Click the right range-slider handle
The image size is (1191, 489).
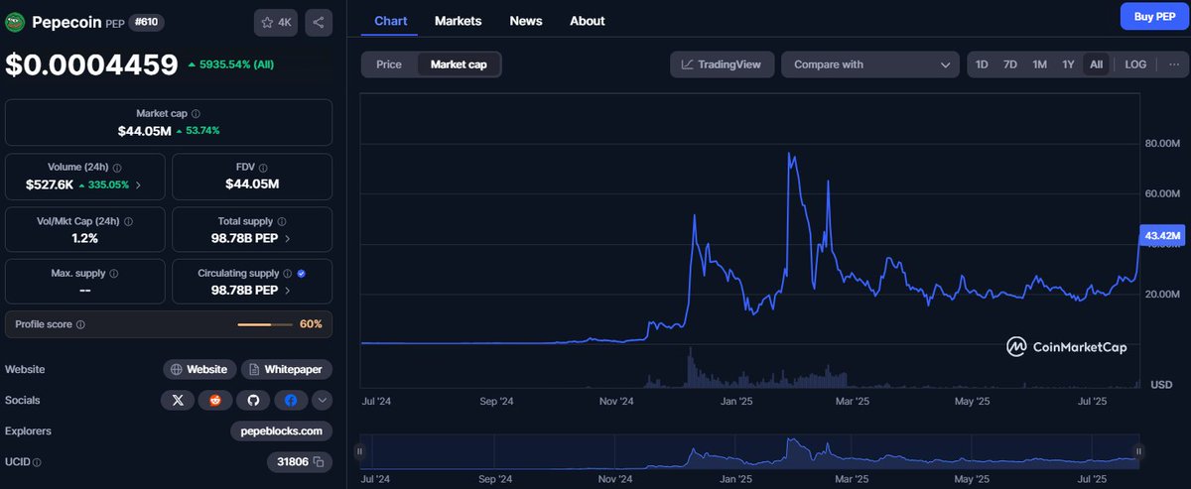point(1139,451)
